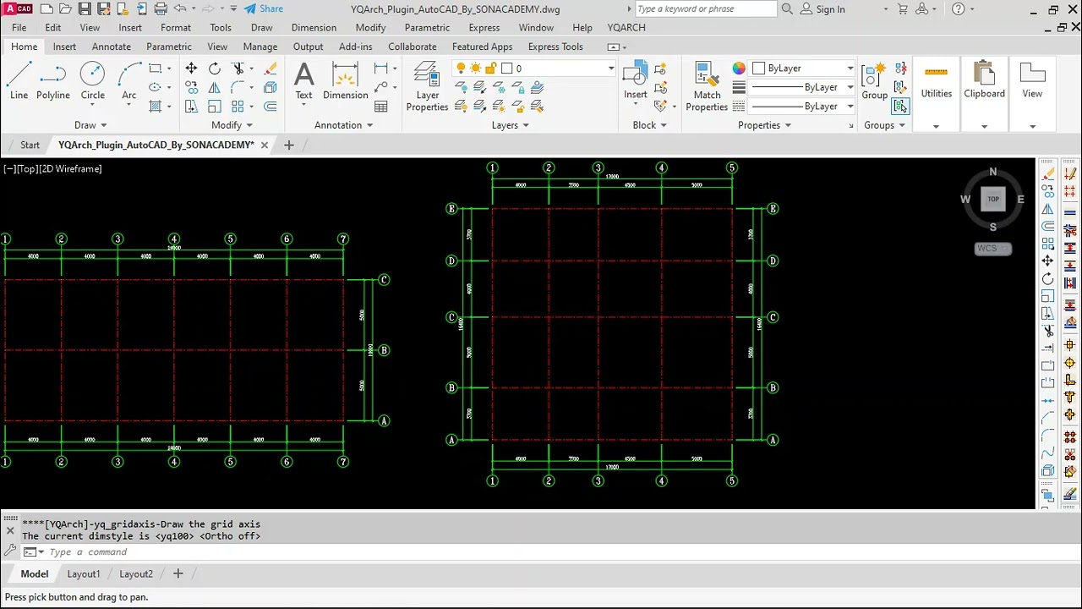Open the Dimension menu

click(314, 27)
